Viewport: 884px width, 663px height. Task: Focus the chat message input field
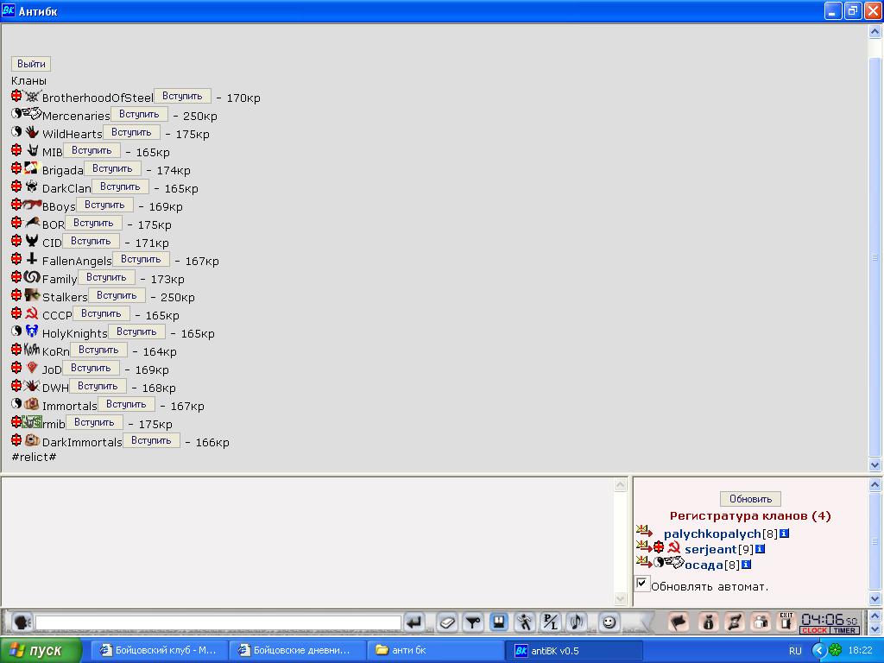coord(218,623)
